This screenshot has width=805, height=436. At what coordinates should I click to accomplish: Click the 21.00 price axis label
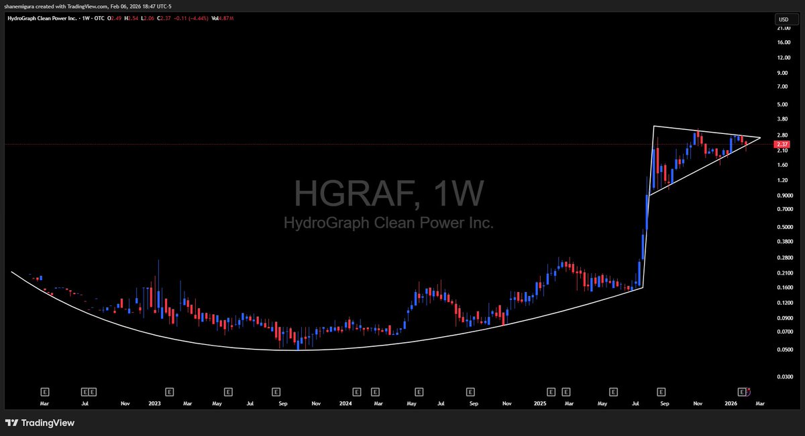click(x=783, y=29)
